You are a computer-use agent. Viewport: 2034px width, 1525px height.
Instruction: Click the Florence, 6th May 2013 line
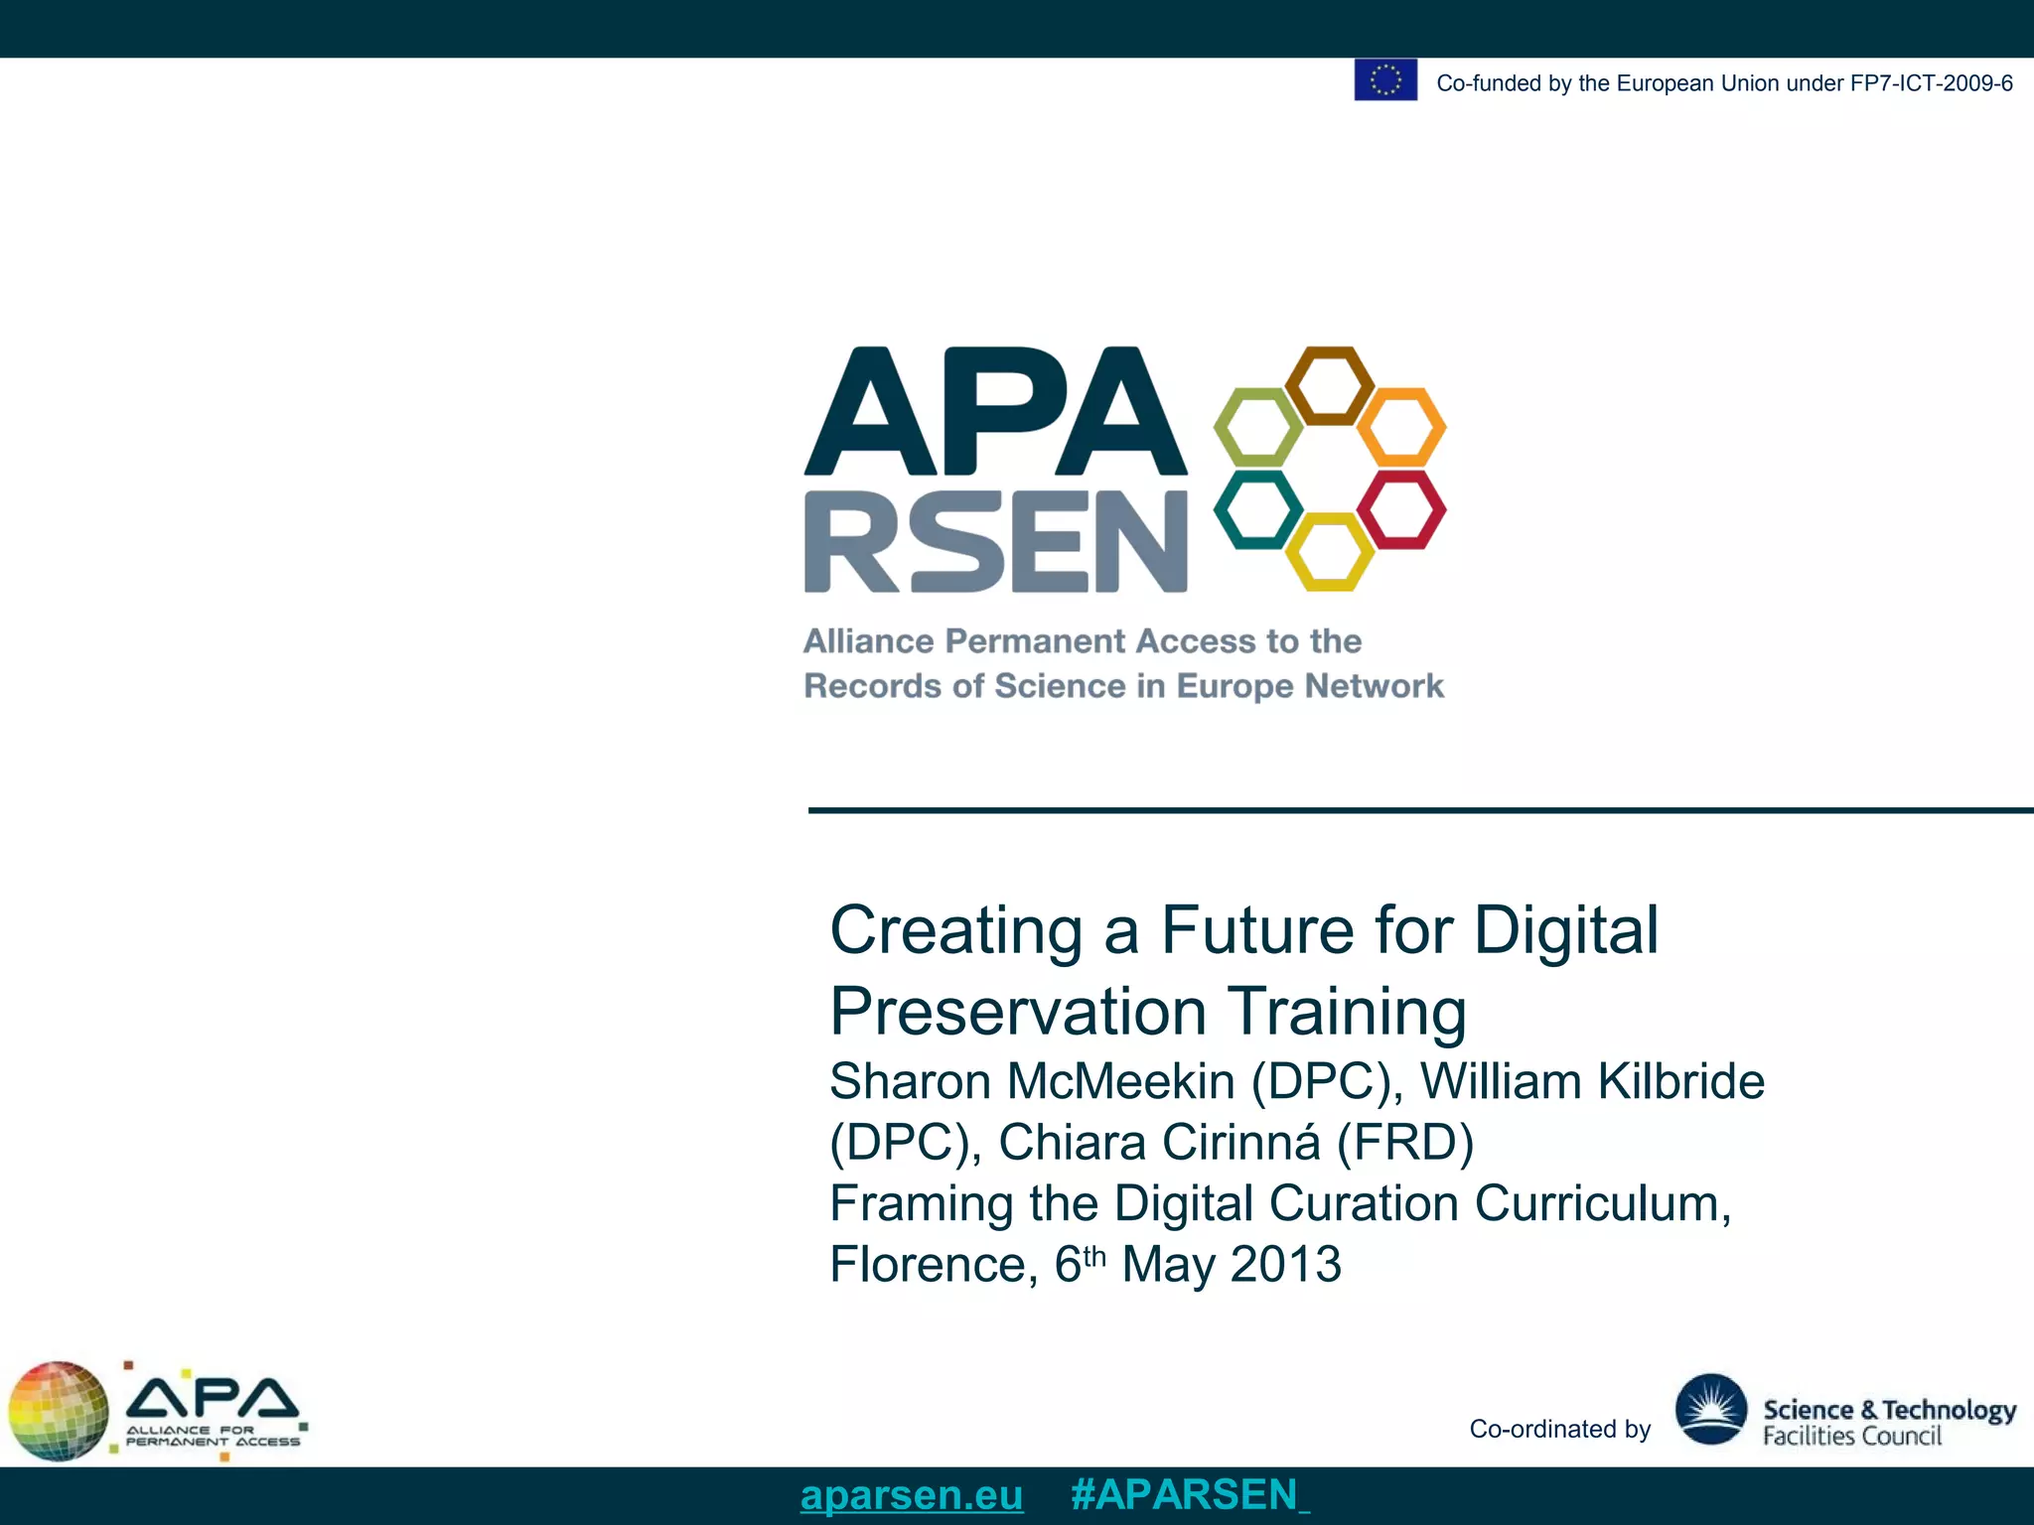(1085, 1265)
